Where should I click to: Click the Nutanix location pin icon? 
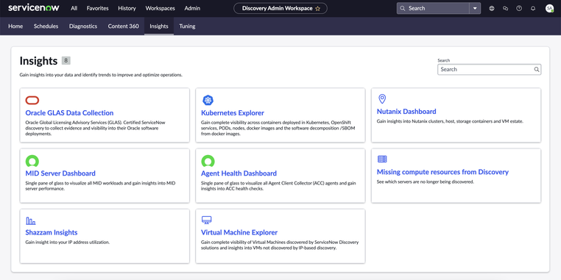coord(382,99)
